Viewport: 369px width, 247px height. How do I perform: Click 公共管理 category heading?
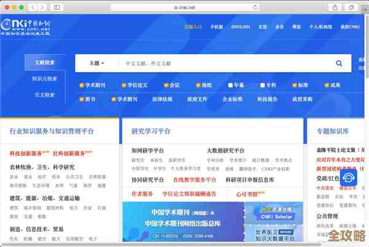(x=327, y=216)
